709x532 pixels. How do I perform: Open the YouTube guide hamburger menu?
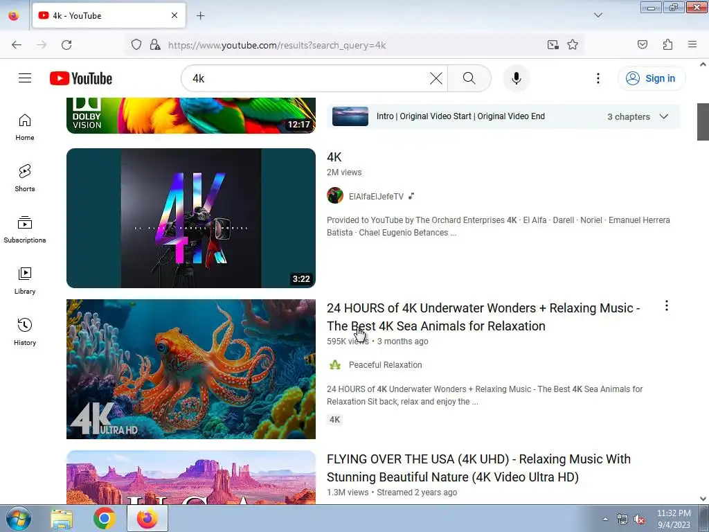[25, 78]
